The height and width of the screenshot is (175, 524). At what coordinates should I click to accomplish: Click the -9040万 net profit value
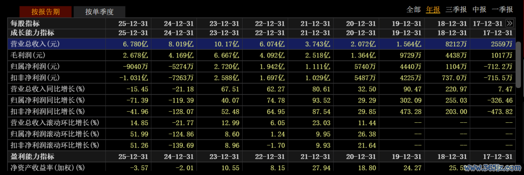click(x=136, y=67)
